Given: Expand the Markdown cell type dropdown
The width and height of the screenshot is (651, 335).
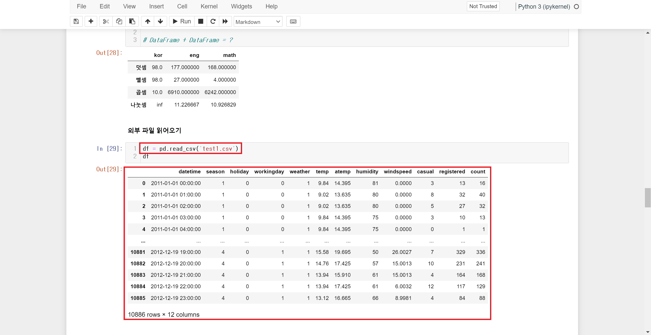Looking at the screenshot, I should coord(258,22).
